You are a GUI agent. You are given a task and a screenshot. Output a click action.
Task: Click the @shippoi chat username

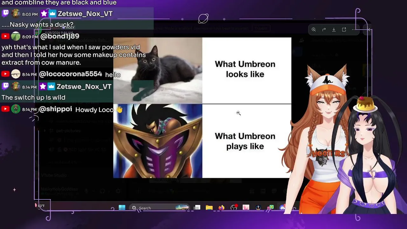[56, 109]
